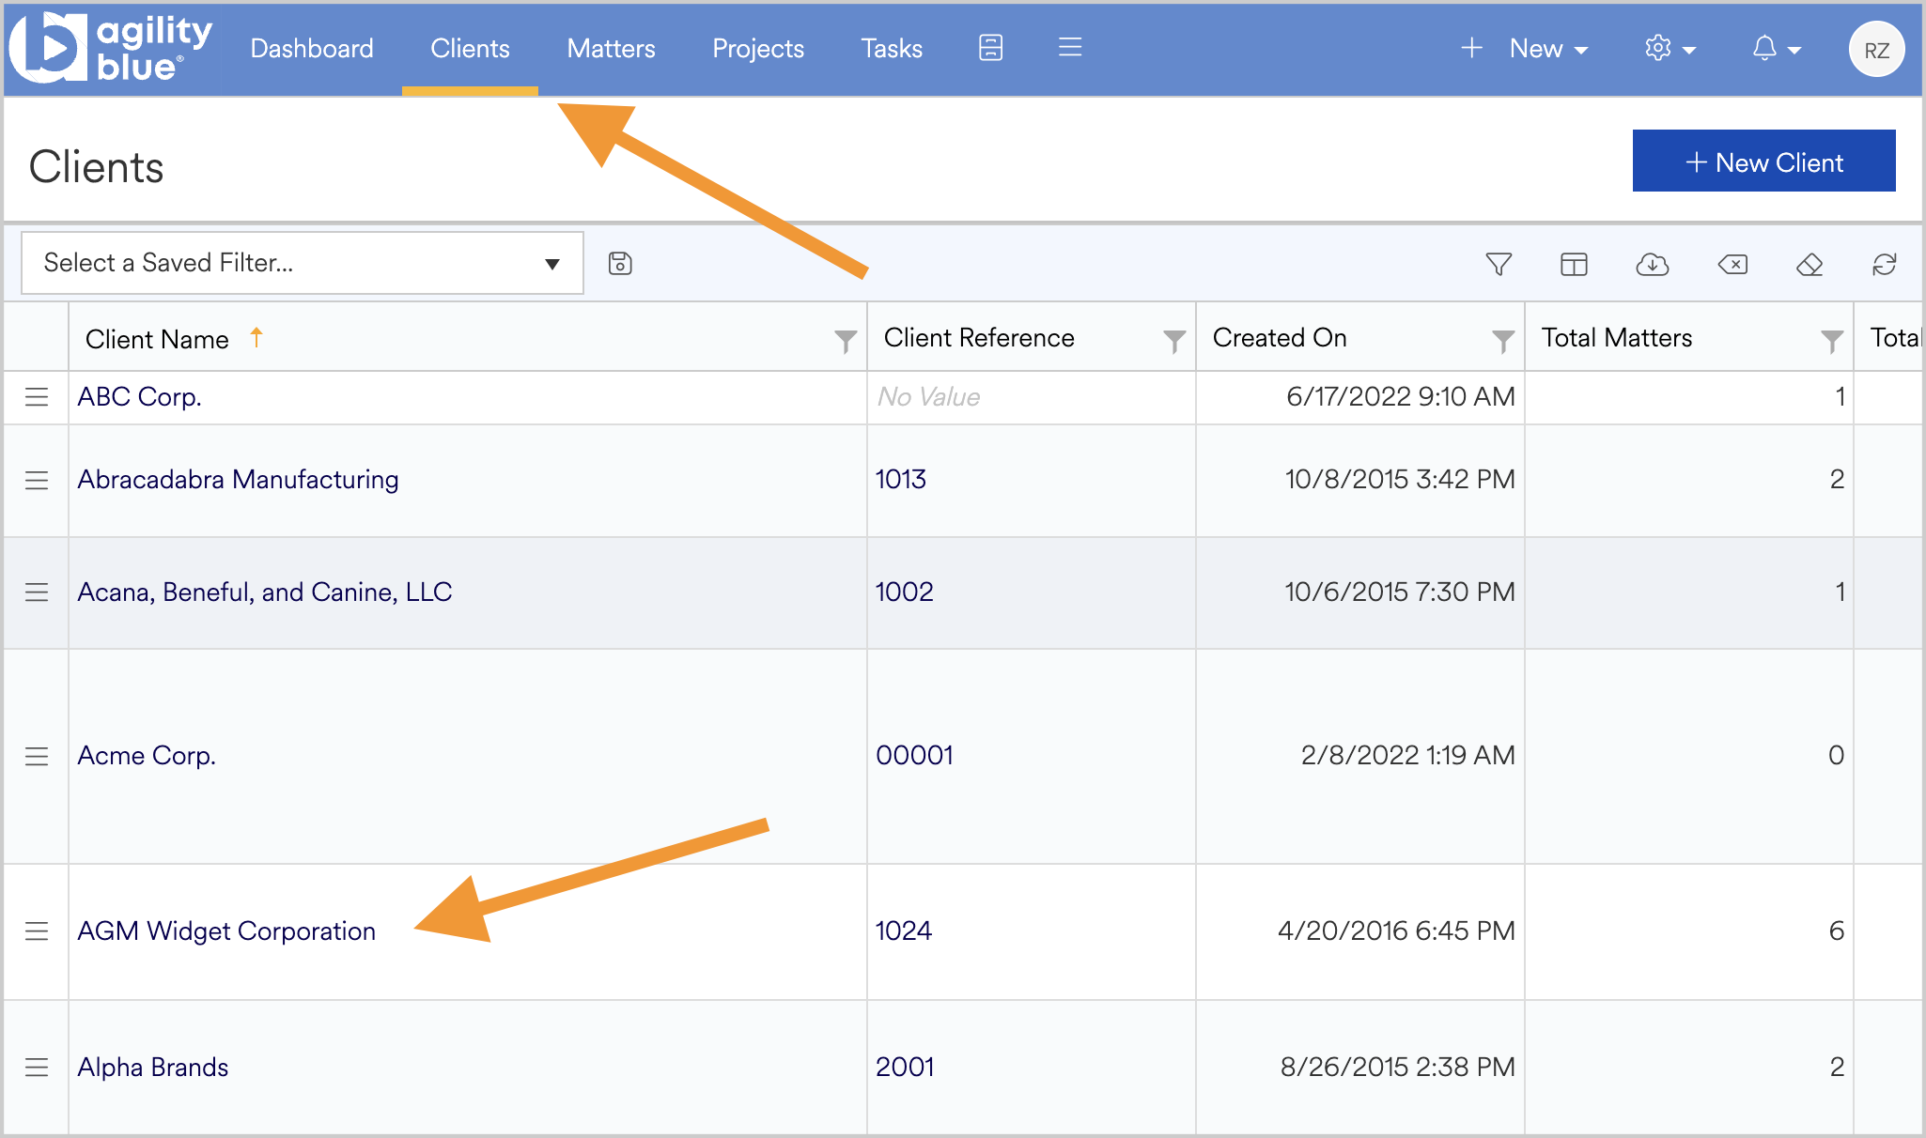The height and width of the screenshot is (1138, 1926).
Task: Select the Clients tab
Action: pyautogui.click(x=470, y=49)
